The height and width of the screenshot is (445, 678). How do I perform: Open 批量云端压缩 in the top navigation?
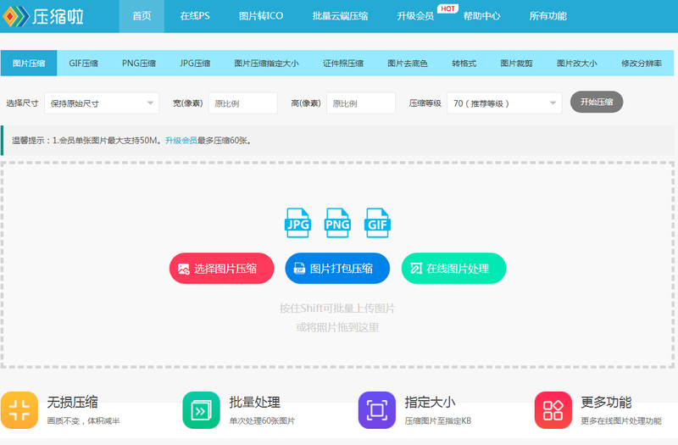point(340,16)
